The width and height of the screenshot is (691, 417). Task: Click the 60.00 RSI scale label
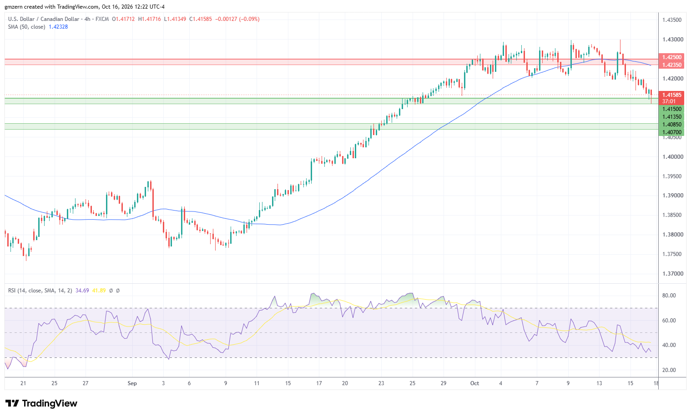[669, 321]
